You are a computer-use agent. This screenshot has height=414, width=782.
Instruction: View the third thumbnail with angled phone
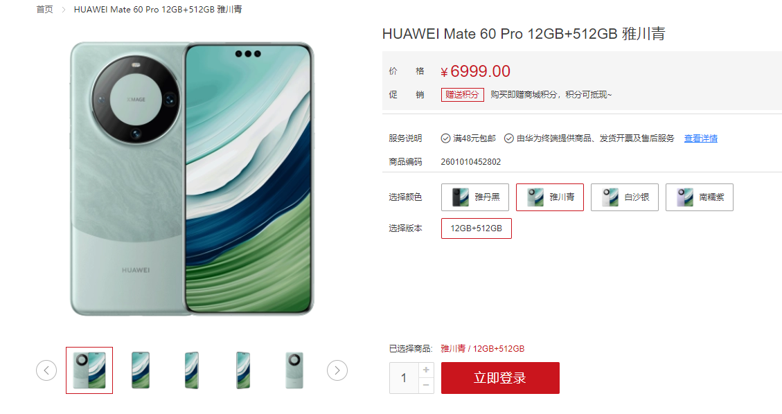pos(191,370)
